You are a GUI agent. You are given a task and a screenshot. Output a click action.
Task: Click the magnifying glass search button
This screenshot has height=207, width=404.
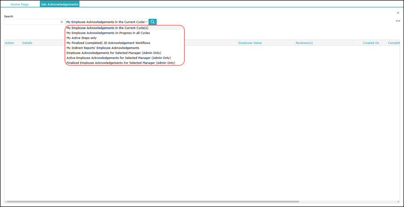(x=153, y=22)
